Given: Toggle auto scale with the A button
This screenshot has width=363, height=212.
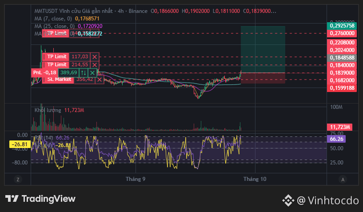Looking at the screenshot, I should 343,180.
